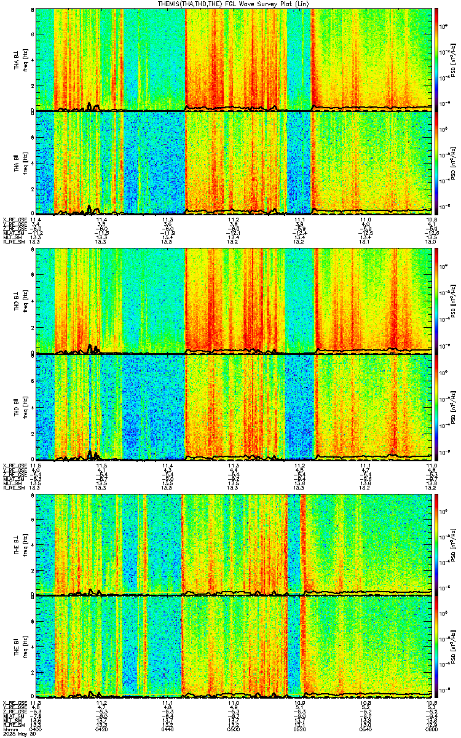Click the THEMIS FGL Wave Survey Plot title

pyautogui.click(x=234, y=4)
